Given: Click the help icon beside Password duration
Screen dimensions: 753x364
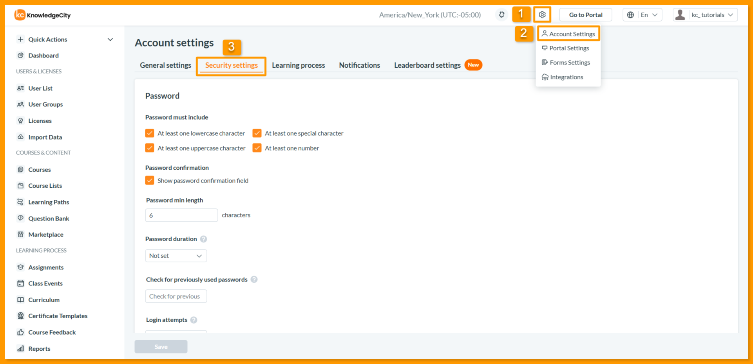Looking at the screenshot, I should [203, 239].
